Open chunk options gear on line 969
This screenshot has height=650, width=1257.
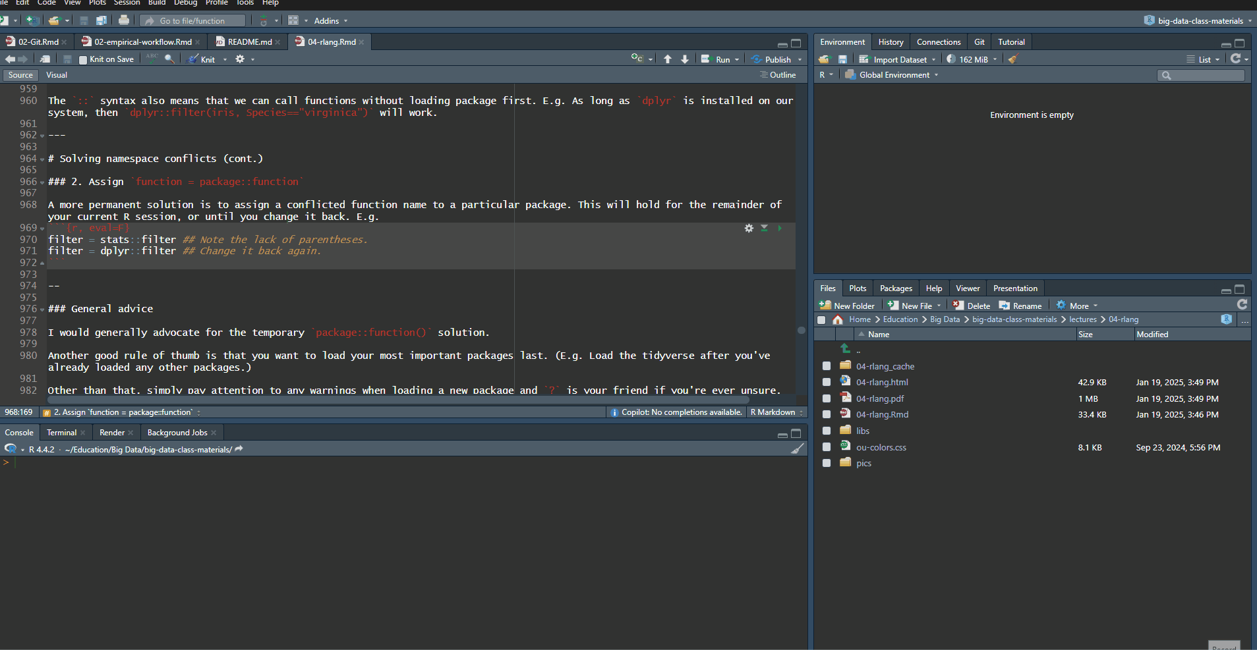click(x=749, y=228)
